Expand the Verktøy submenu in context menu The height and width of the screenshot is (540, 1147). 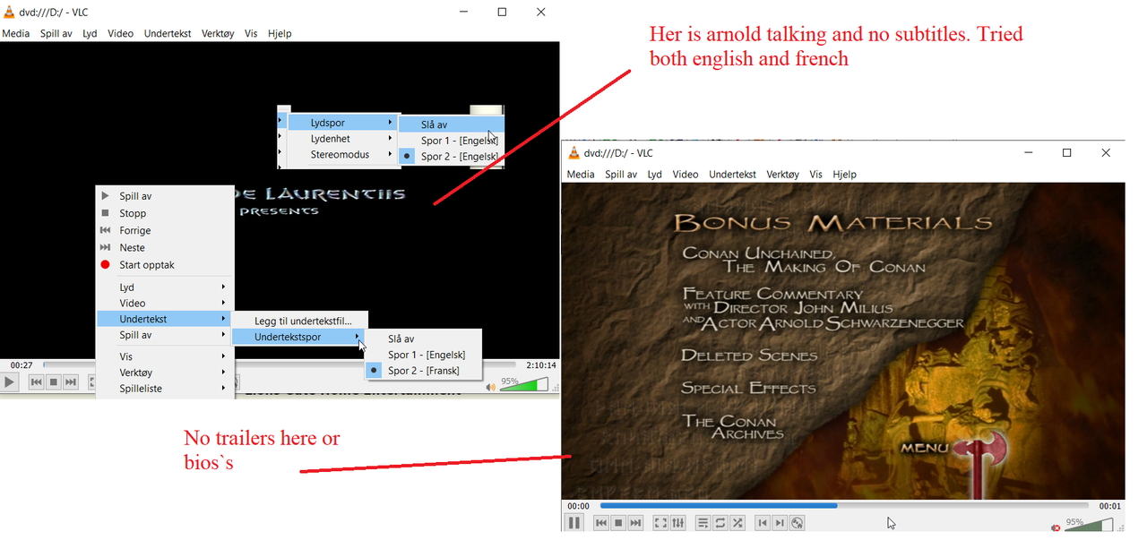click(164, 373)
